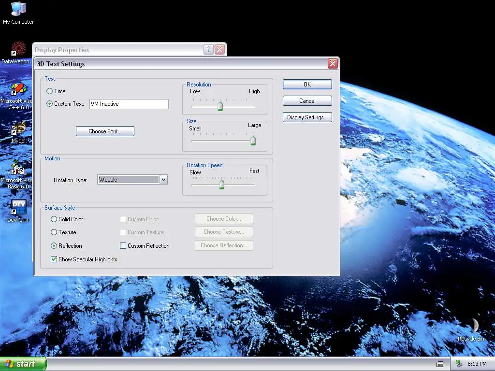The image size is (495, 371).
Task: Open the My Computer desktop icon
Action: click(18, 13)
